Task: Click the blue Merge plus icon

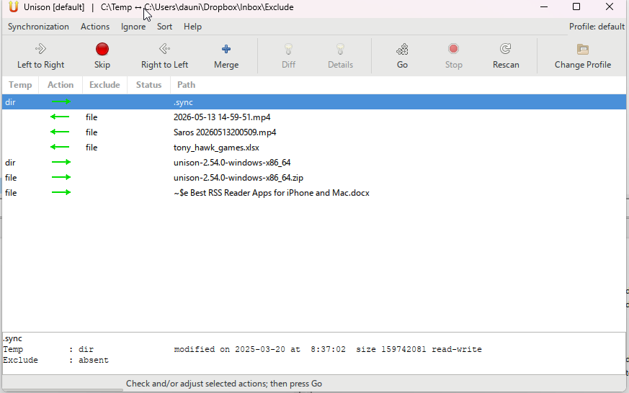Action: [226, 49]
